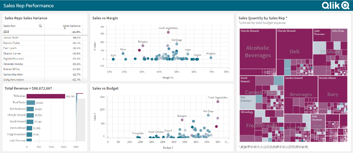Select the Wine point in the margin scatter
The image size is (353, 153).
(x=123, y=53)
